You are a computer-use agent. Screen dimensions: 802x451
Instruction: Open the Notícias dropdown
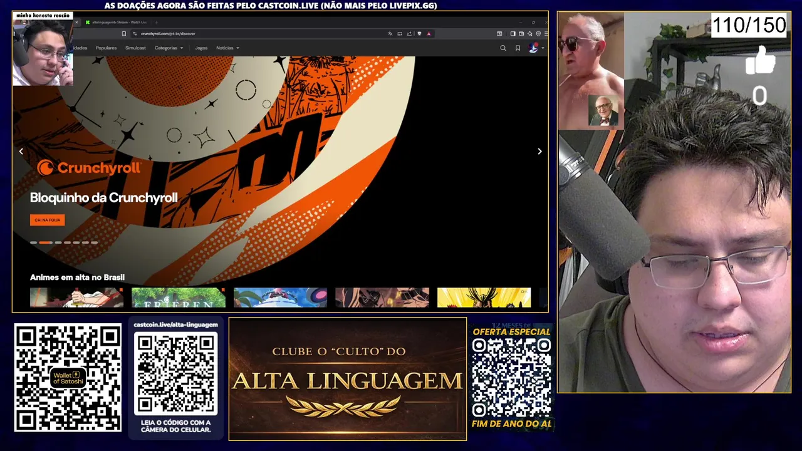click(227, 48)
